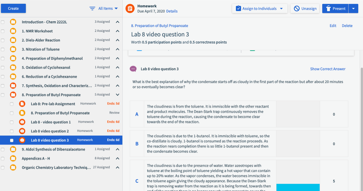Click the '5 Assigned' label on 8. Preparation of Butyl Propanoate
Image resolution: width=363 pixels, height=191 pixels.
click(102, 95)
